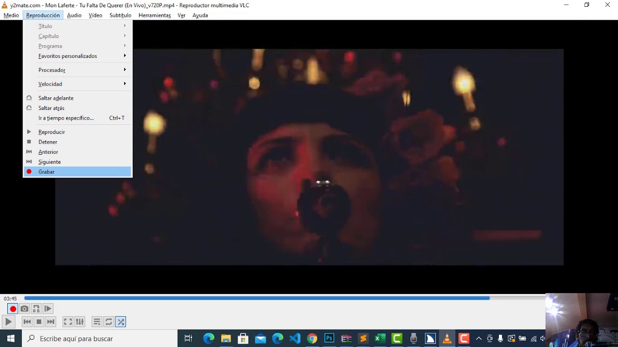The height and width of the screenshot is (347, 618).
Task: Open the shark fin app on taskbar
Action: [430, 338]
